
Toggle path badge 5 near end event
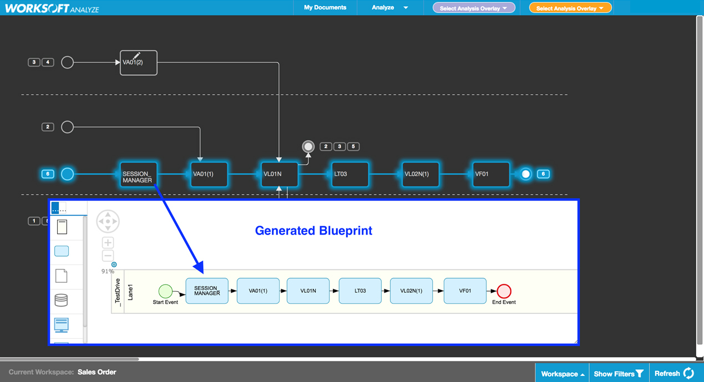click(x=353, y=146)
